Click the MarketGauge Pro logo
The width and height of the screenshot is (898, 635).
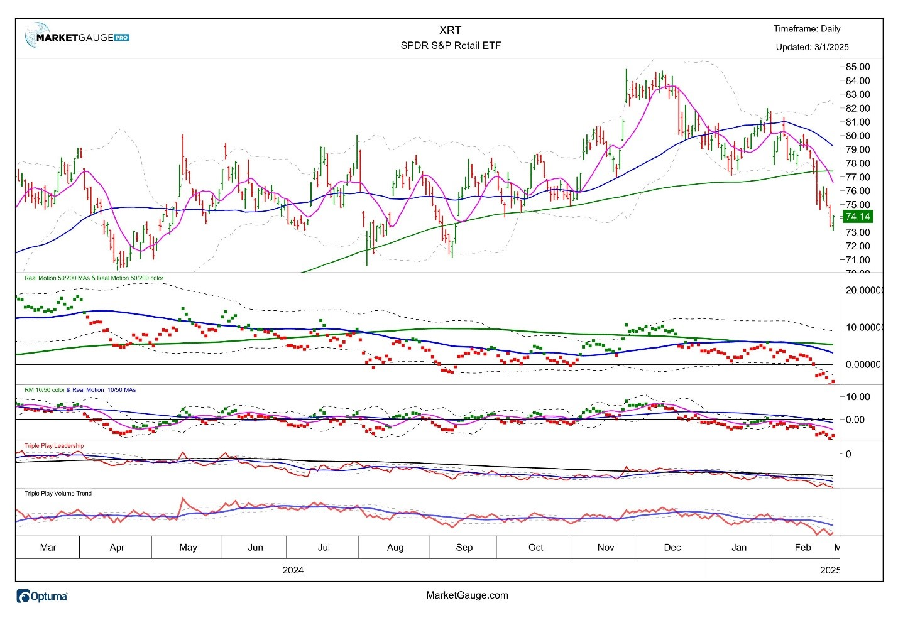point(77,36)
